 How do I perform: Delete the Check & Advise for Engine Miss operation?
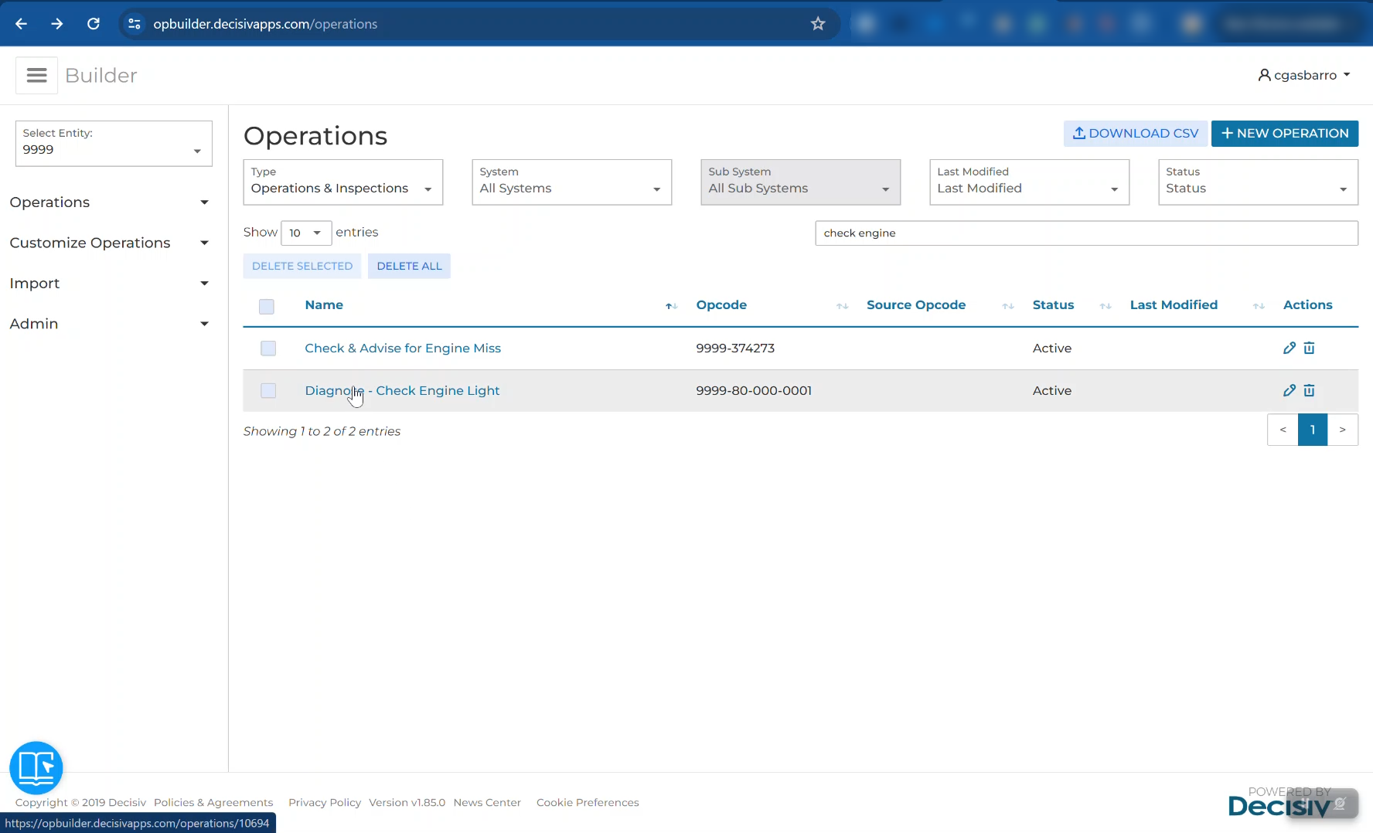[1309, 348]
